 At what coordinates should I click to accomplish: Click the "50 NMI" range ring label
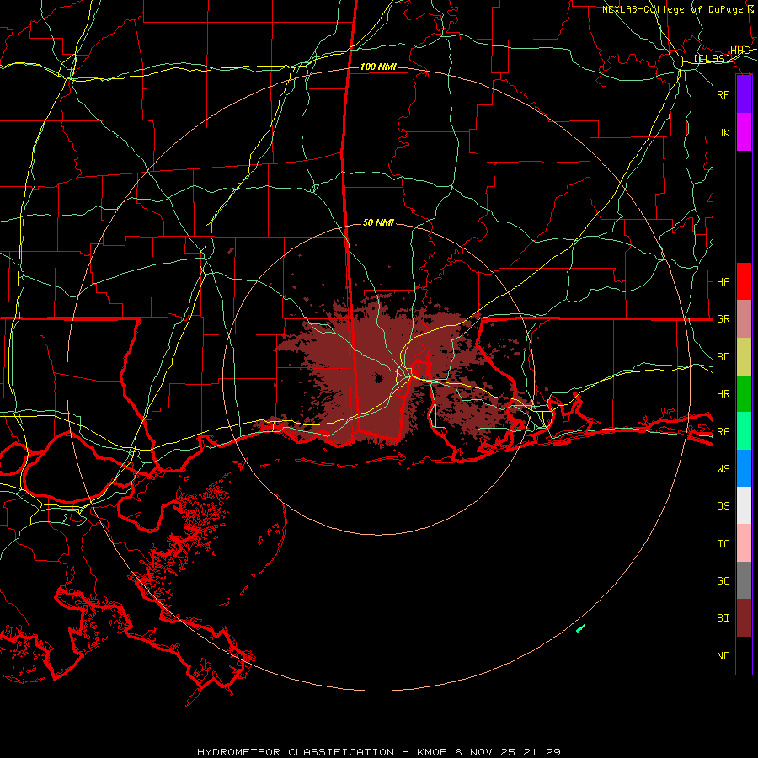tap(378, 222)
